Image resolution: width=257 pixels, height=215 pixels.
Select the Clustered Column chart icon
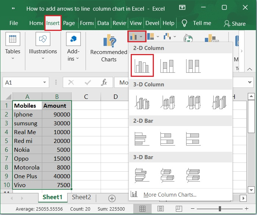142,66
